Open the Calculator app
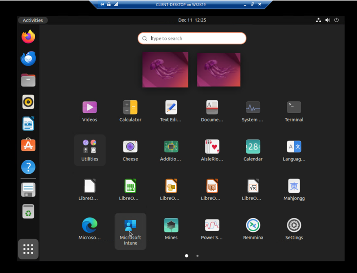Image resolution: width=357 pixels, height=273 pixels. (130, 111)
